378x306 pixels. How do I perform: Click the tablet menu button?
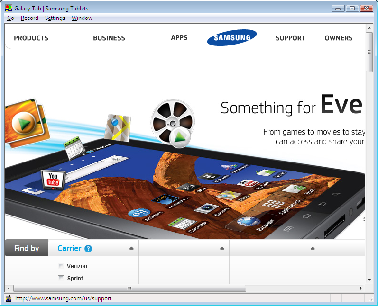pyautogui.click(x=288, y=228)
